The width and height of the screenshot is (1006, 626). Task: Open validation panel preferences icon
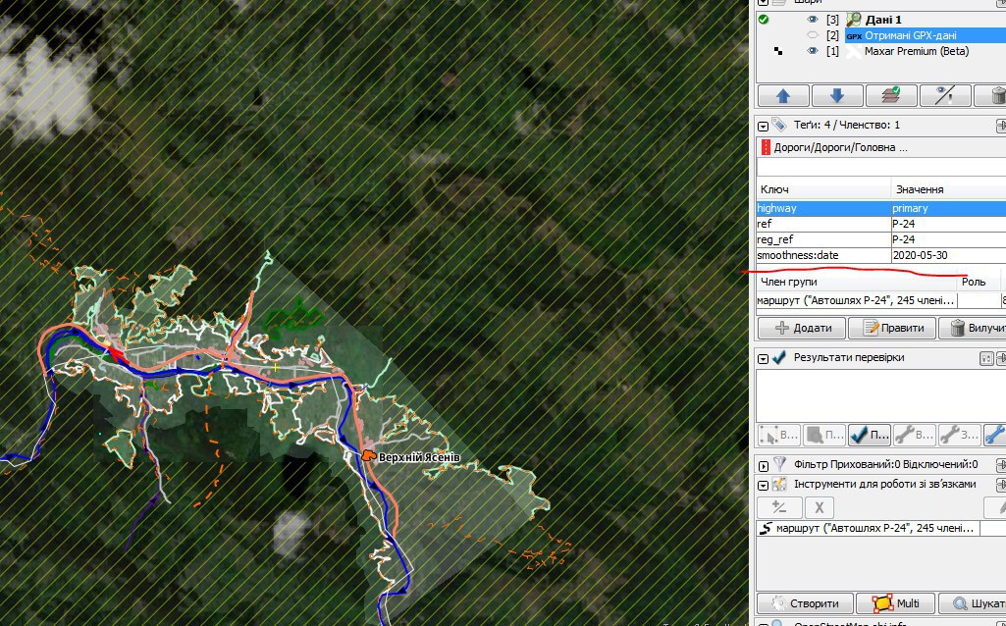coord(986,358)
